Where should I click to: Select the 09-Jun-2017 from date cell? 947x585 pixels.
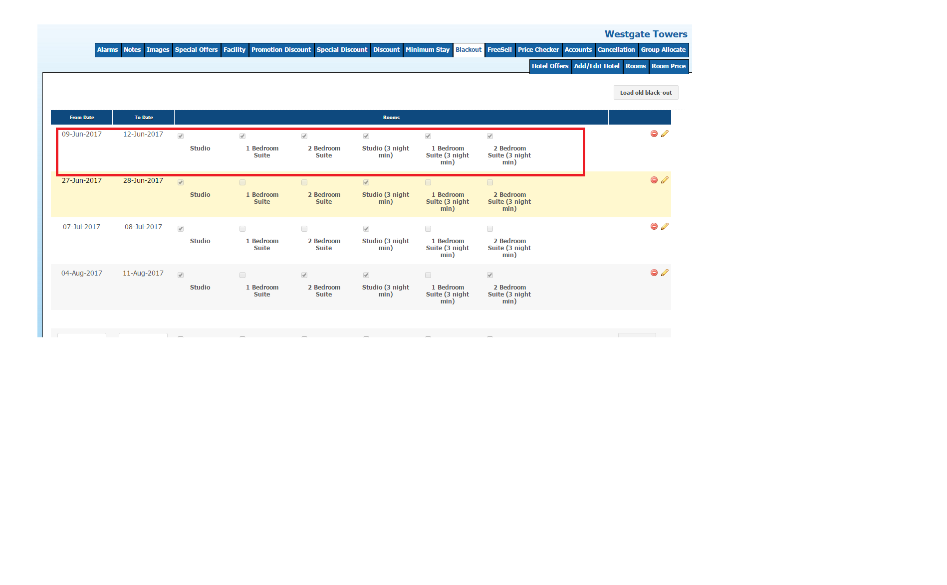tap(82, 135)
